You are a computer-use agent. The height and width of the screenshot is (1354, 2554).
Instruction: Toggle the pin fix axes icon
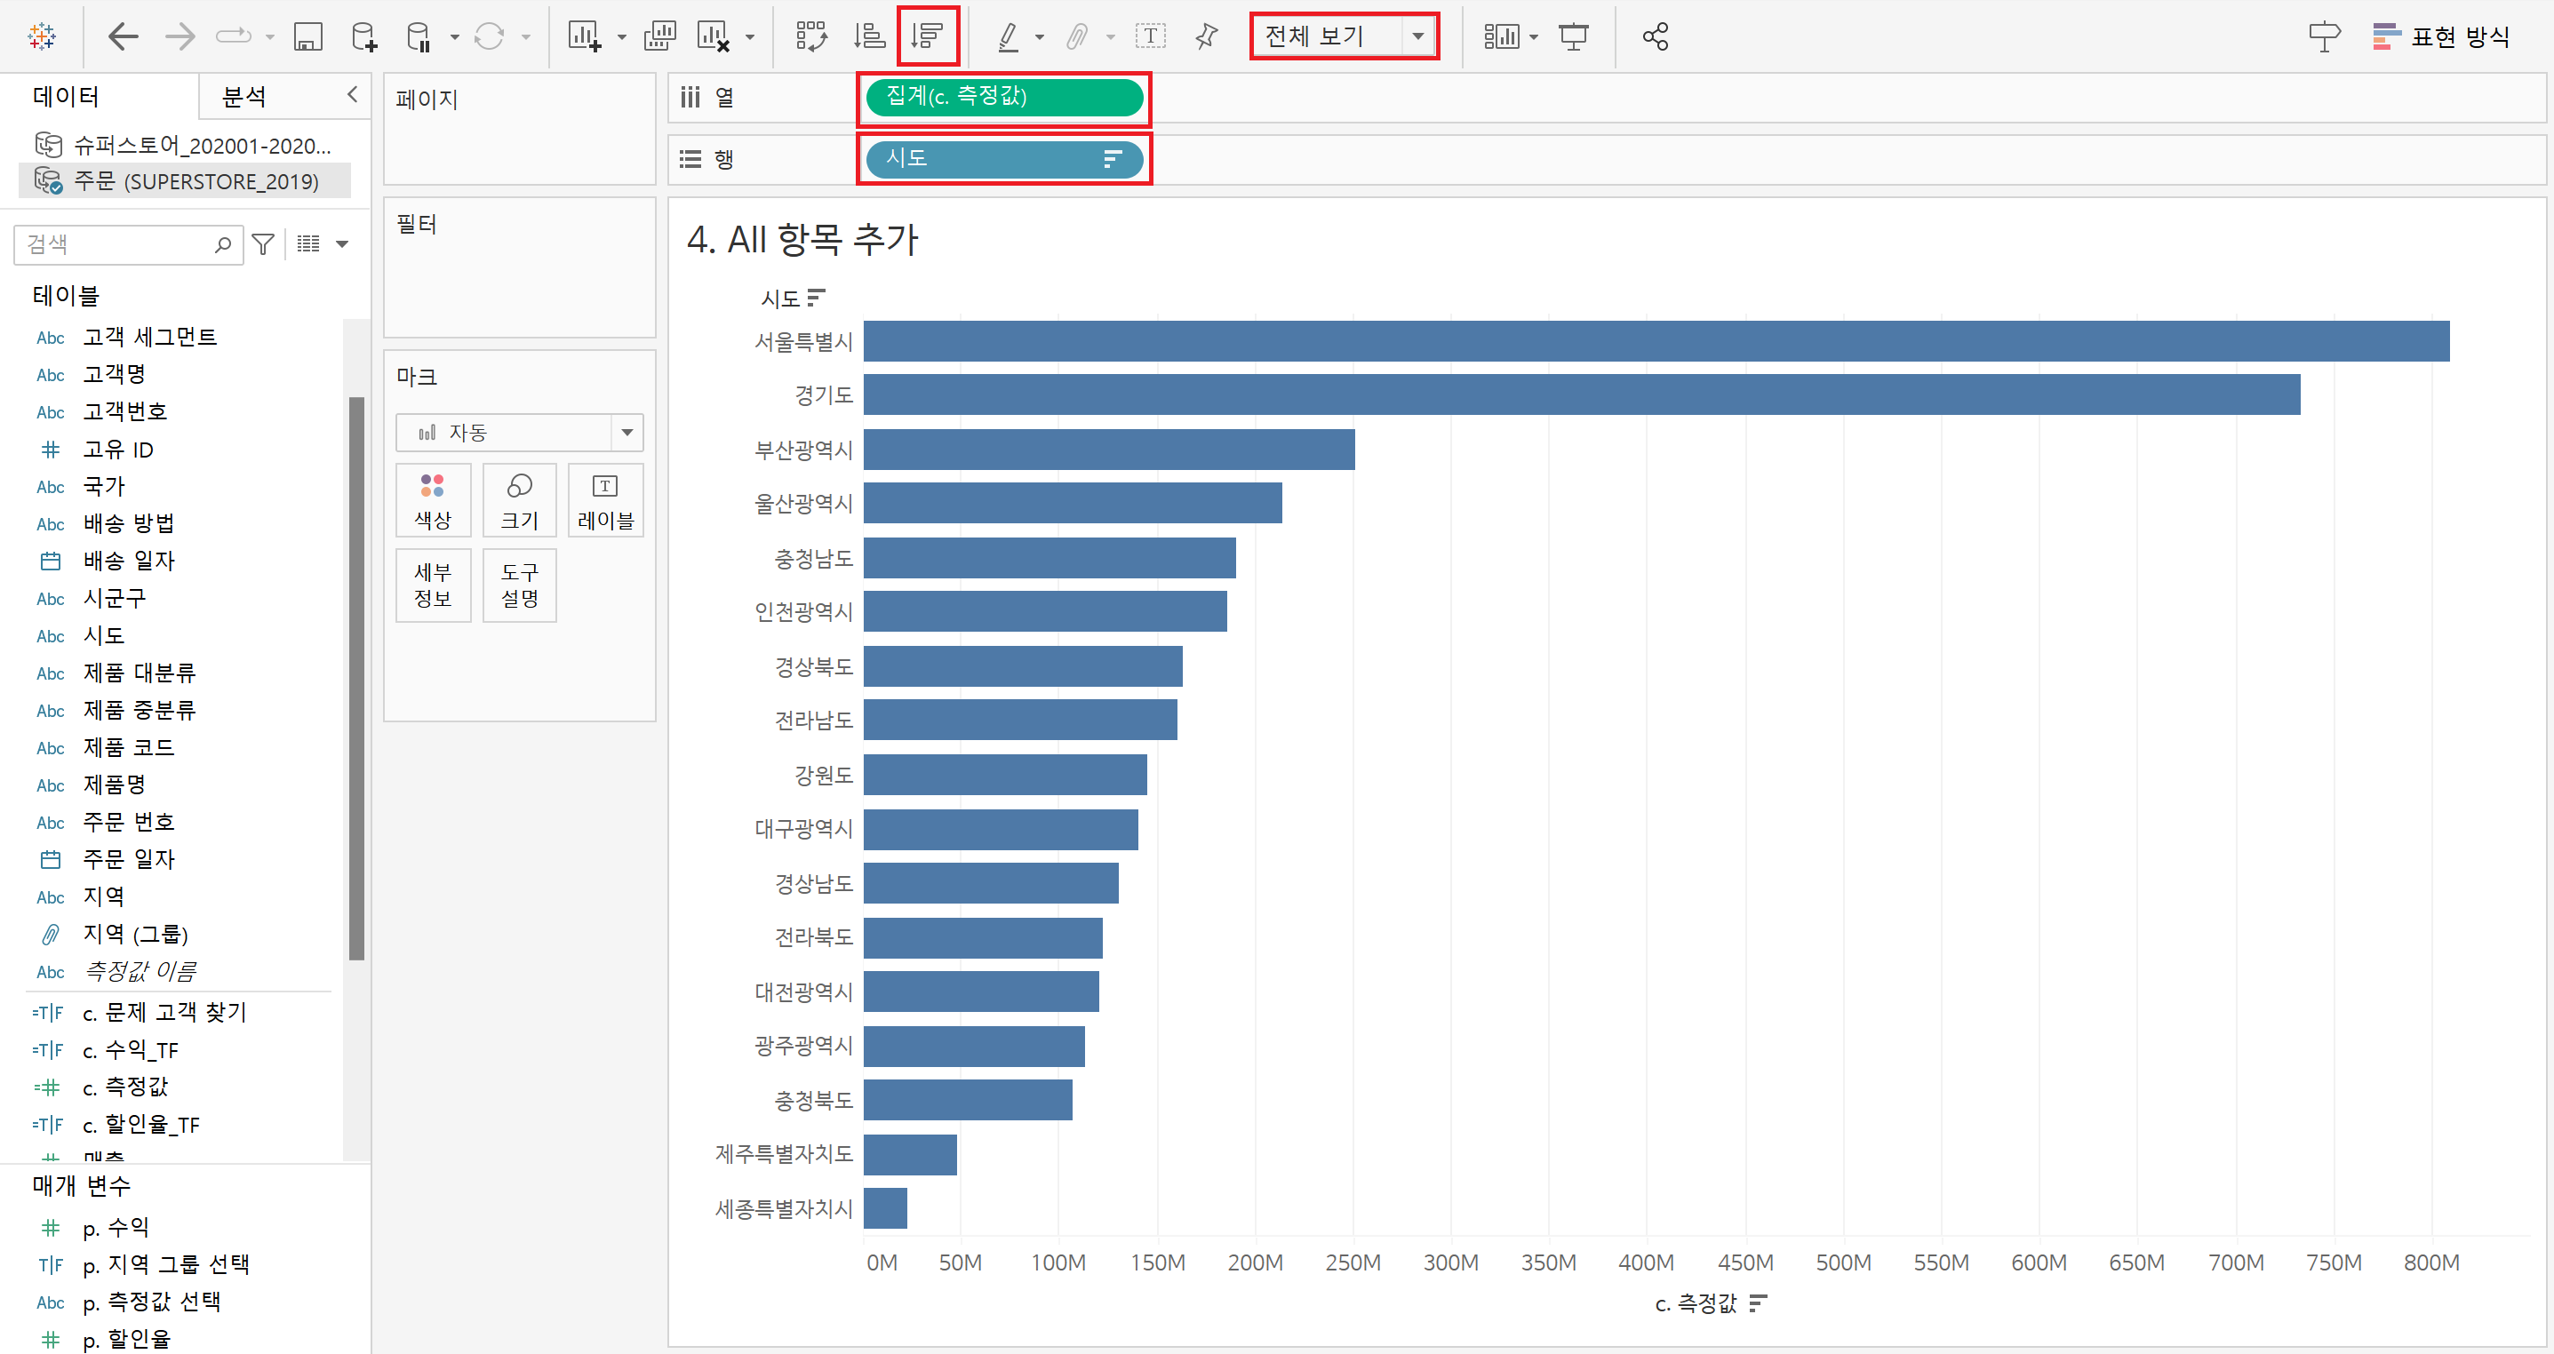1206,36
